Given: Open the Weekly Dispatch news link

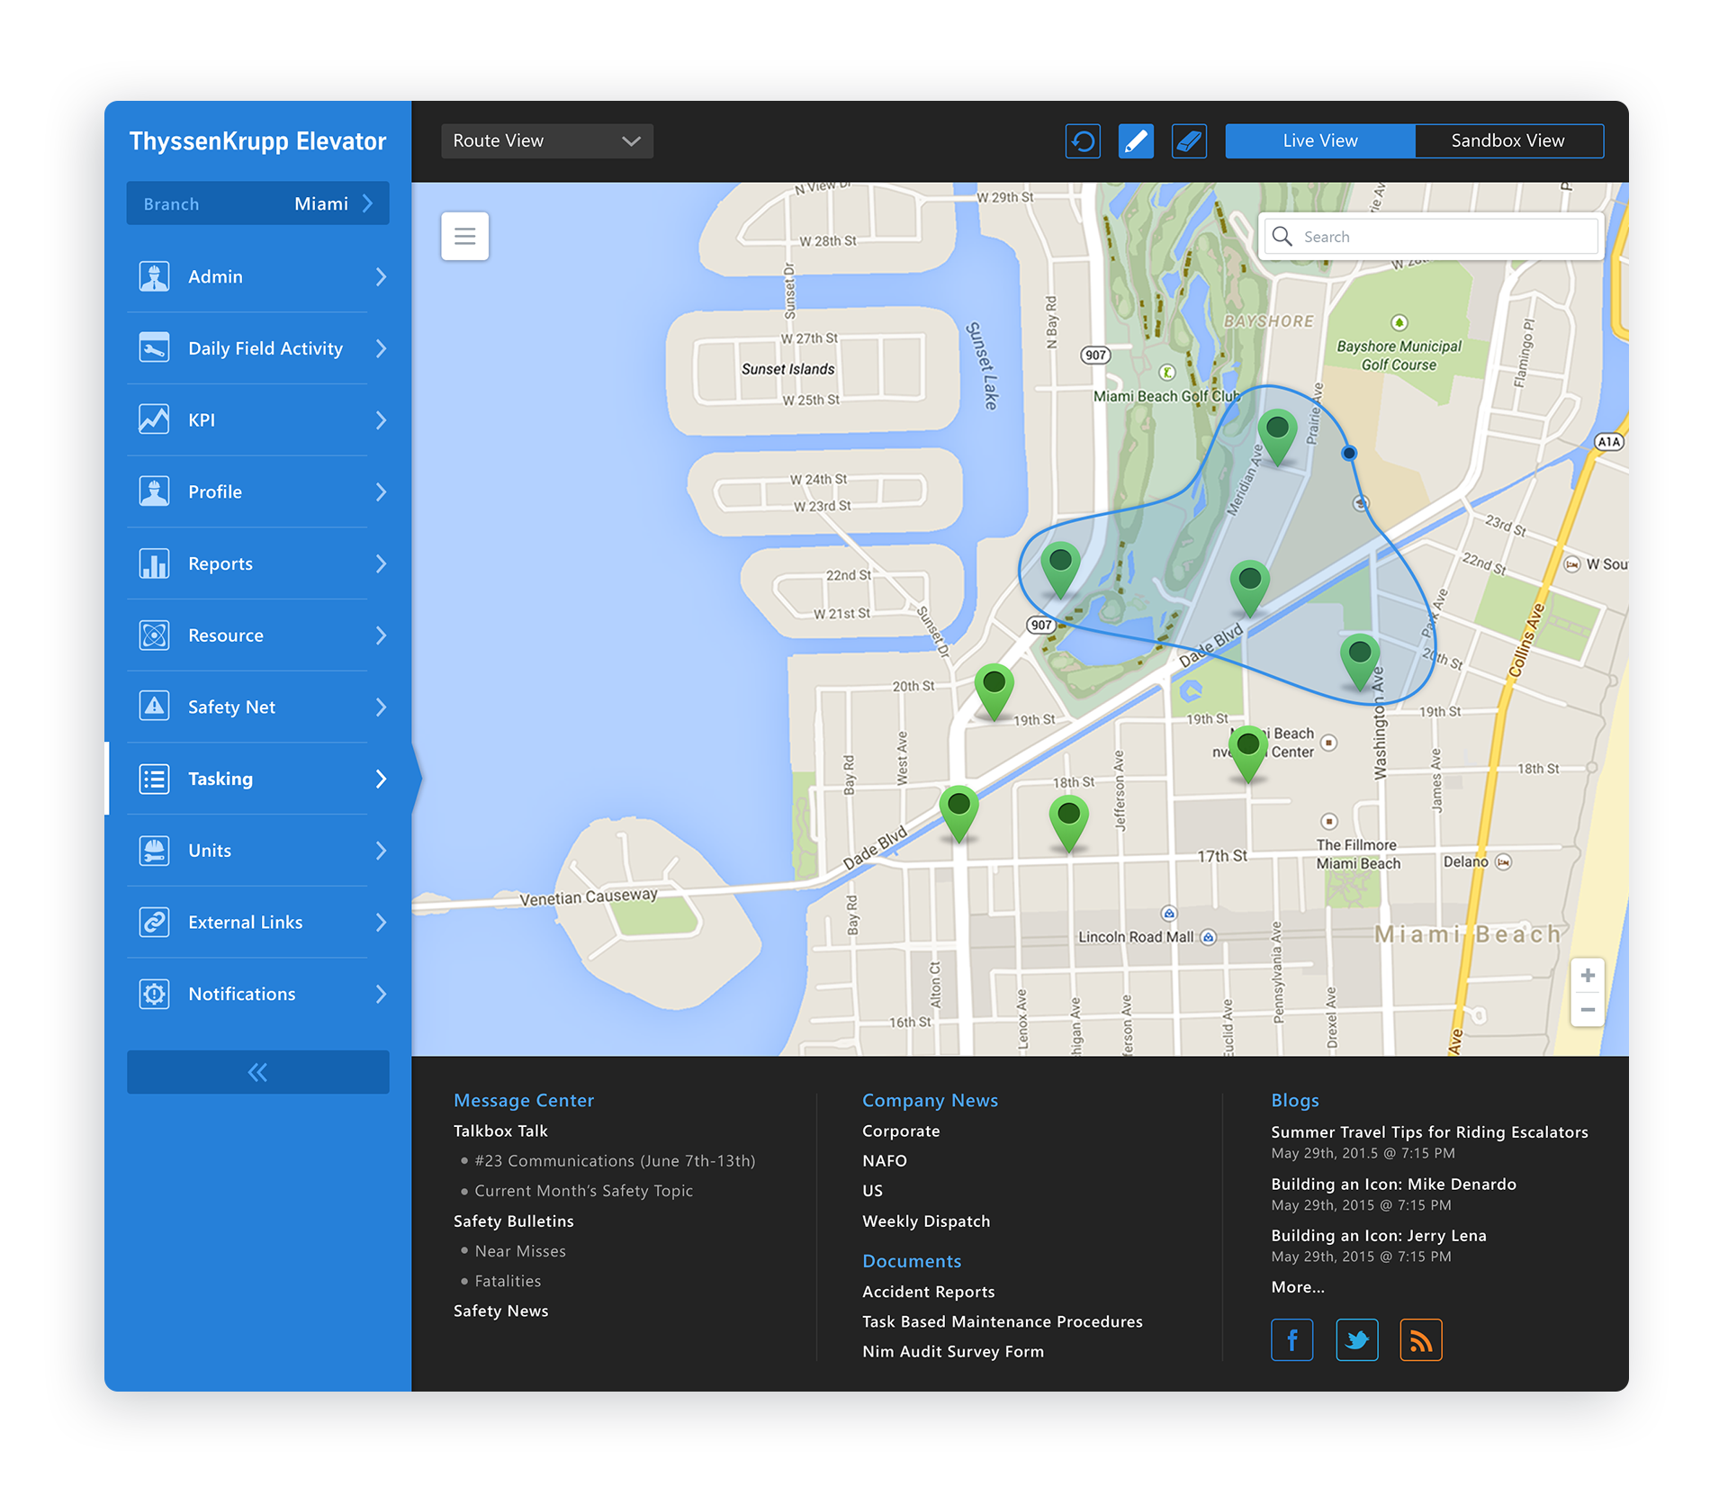Looking at the screenshot, I should (926, 1221).
